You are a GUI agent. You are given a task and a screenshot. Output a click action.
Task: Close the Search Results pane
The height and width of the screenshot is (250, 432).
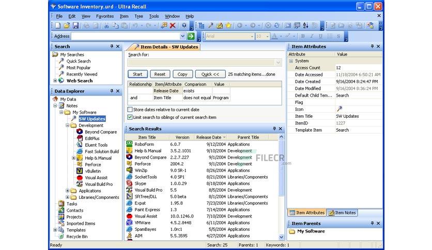[281, 129]
